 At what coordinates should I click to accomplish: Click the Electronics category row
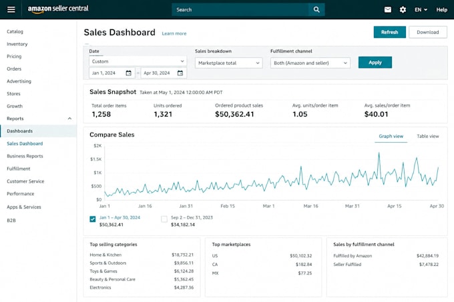[x=142, y=287]
